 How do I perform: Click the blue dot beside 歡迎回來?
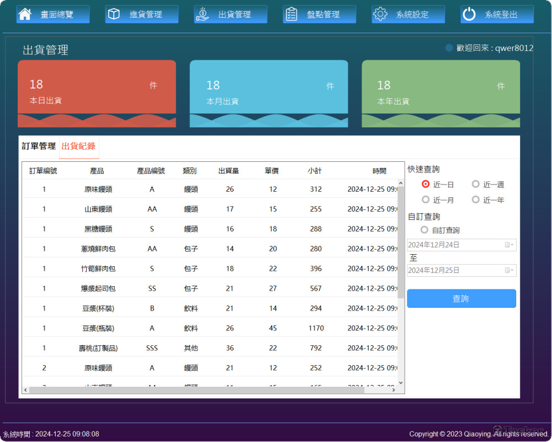click(x=449, y=48)
